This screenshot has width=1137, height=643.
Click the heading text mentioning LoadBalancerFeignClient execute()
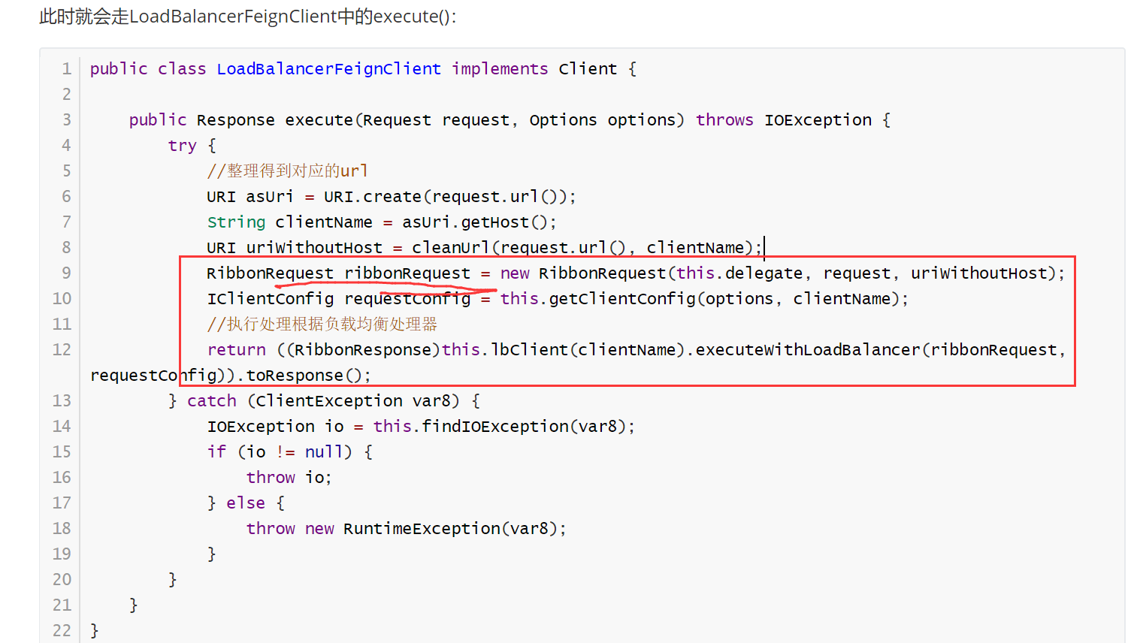coord(248,17)
